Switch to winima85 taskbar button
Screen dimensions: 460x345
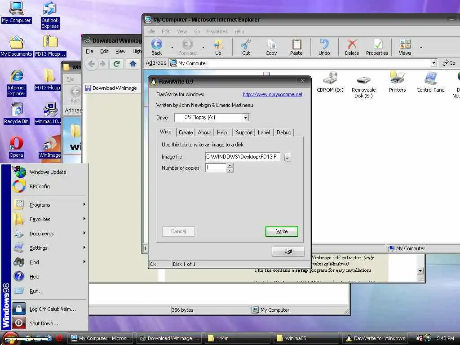point(306,338)
